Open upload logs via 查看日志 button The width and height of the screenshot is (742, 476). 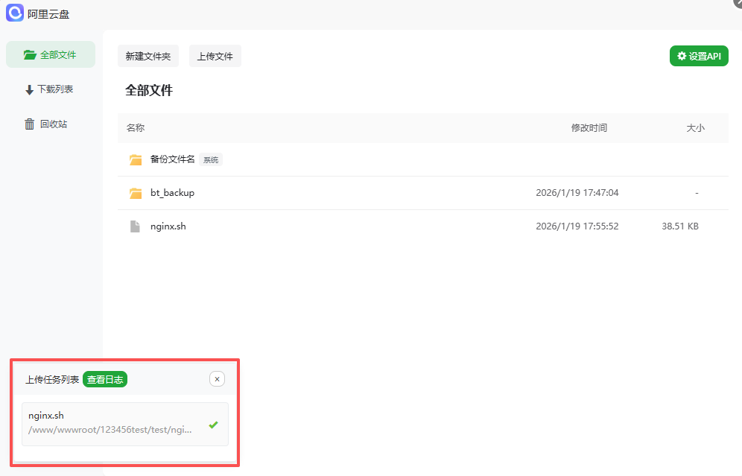tap(104, 379)
